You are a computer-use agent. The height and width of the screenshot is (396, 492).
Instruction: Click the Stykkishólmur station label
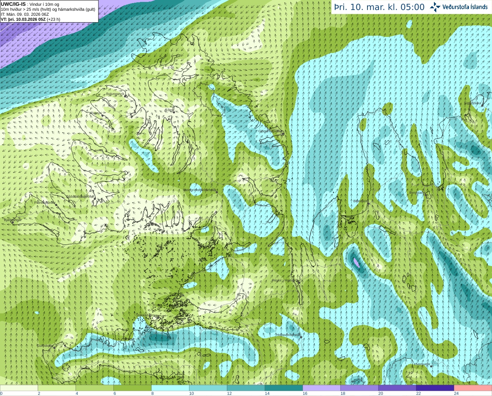click(147, 315)
